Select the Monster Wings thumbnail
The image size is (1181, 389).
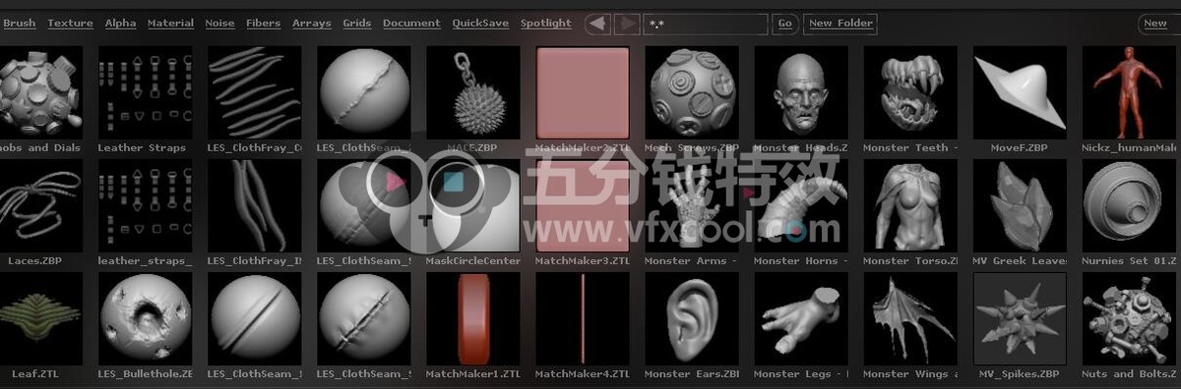[910, 318]
